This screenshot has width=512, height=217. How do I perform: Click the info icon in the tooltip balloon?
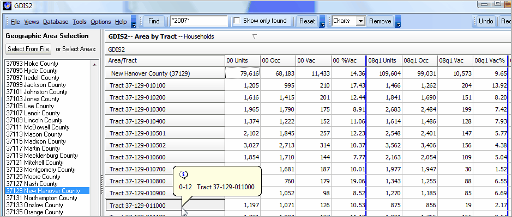point(184,175)
